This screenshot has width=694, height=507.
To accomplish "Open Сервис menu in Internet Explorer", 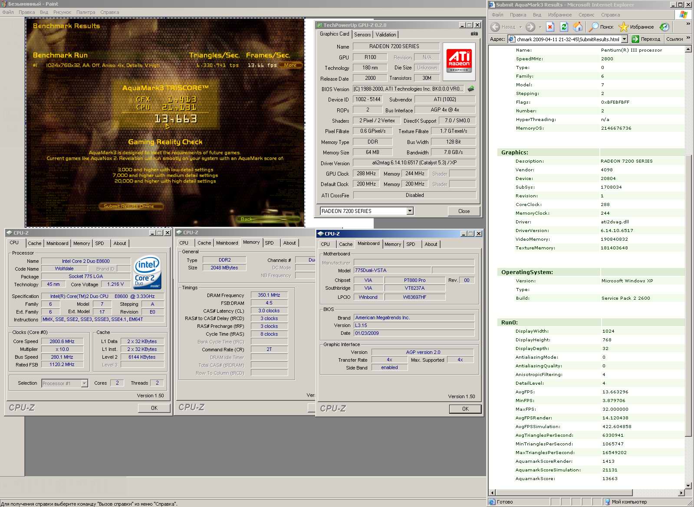I will (586, 15).
